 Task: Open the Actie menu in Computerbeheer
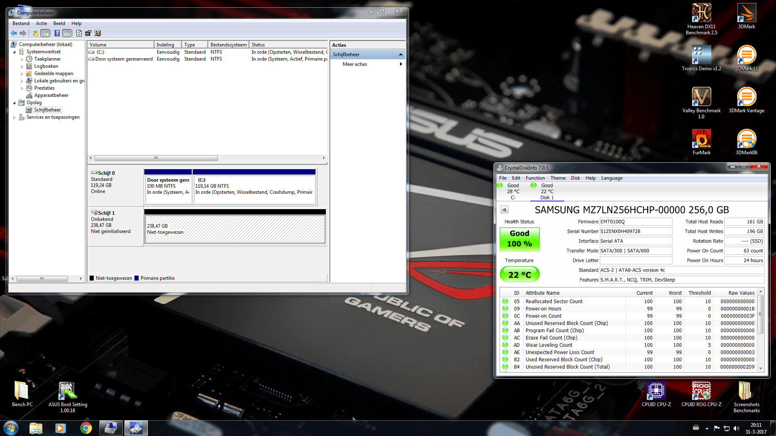coord(41,23)
